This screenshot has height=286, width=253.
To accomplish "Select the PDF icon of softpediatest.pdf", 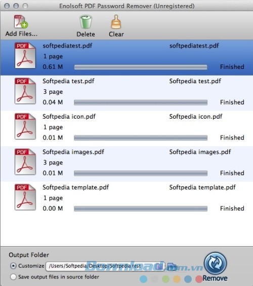I will coord(25,55).
